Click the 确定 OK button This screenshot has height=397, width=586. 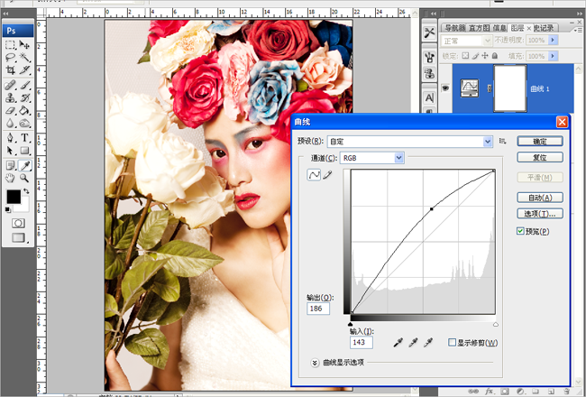[x=540, y=141]
